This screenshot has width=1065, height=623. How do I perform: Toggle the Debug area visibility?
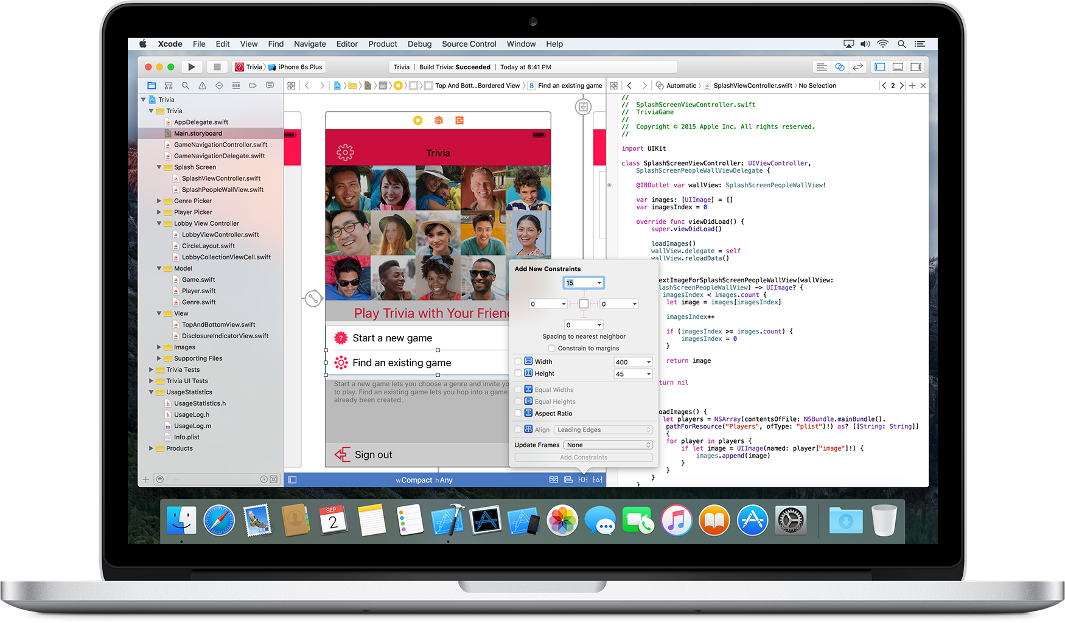[x=898, y=67]
